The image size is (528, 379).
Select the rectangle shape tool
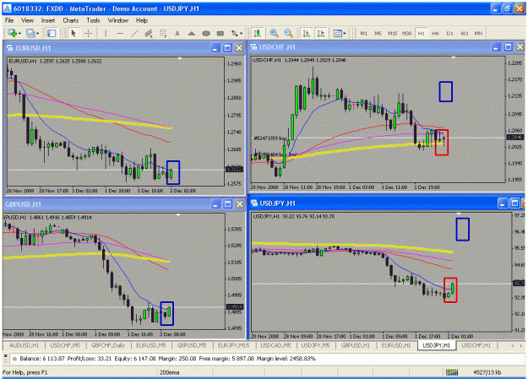(220, 33)
